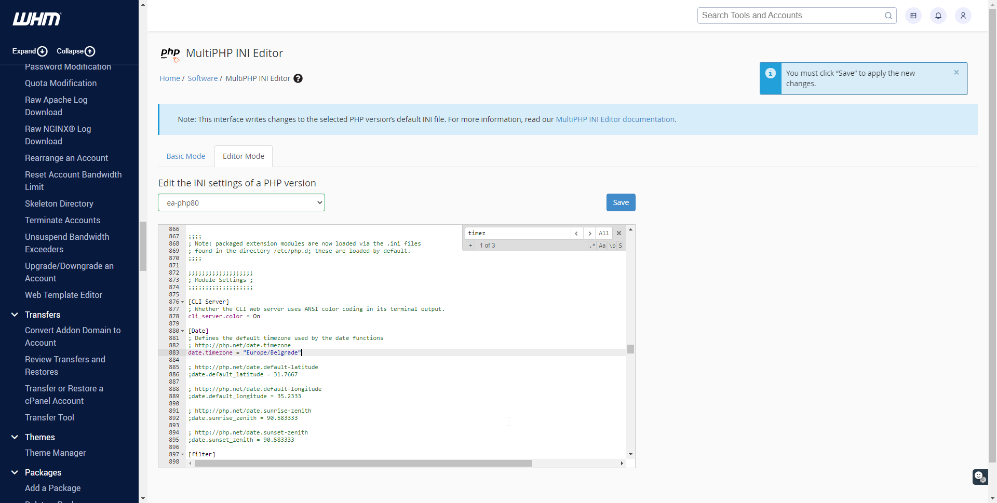Click the info icon in the notification

(x=771, y=73)
